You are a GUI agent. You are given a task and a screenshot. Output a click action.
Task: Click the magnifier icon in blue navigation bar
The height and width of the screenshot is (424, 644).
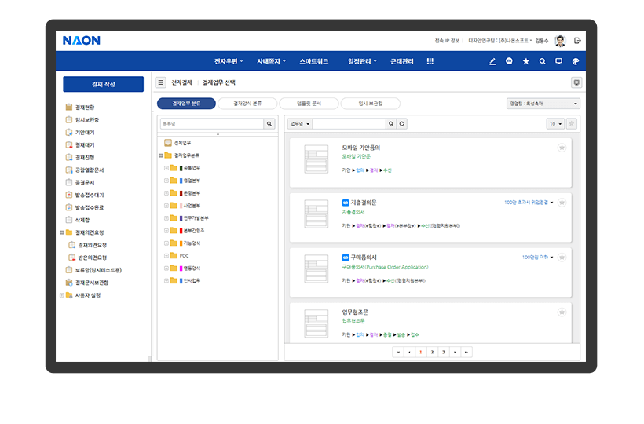click(542, 61)
